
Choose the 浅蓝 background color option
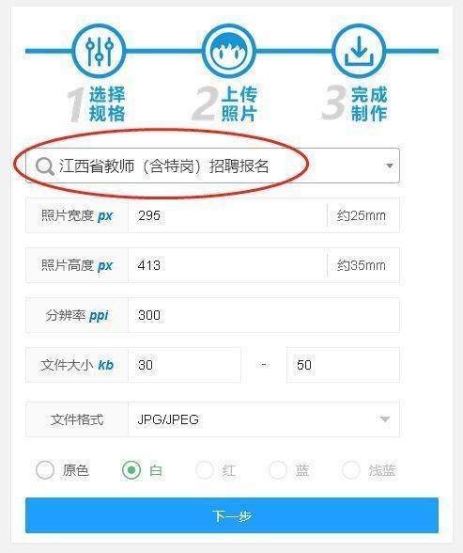tap(351, 470)
